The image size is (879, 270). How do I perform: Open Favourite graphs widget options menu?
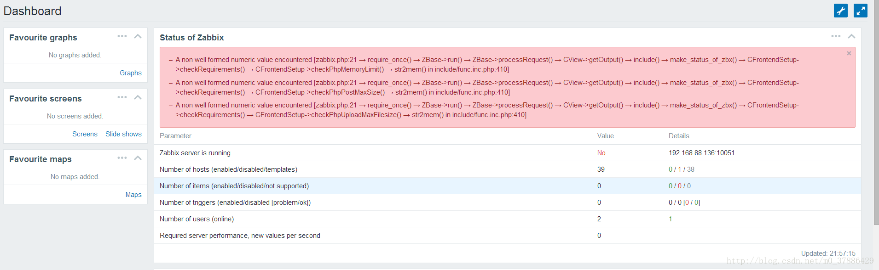(122, 36)
